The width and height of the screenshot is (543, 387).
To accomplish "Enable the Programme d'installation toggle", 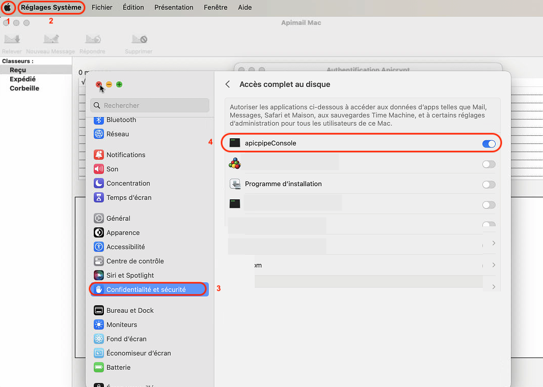I will (x=488, y=184).
